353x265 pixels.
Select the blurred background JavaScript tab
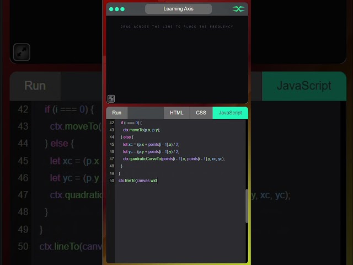tap(304, 86)
